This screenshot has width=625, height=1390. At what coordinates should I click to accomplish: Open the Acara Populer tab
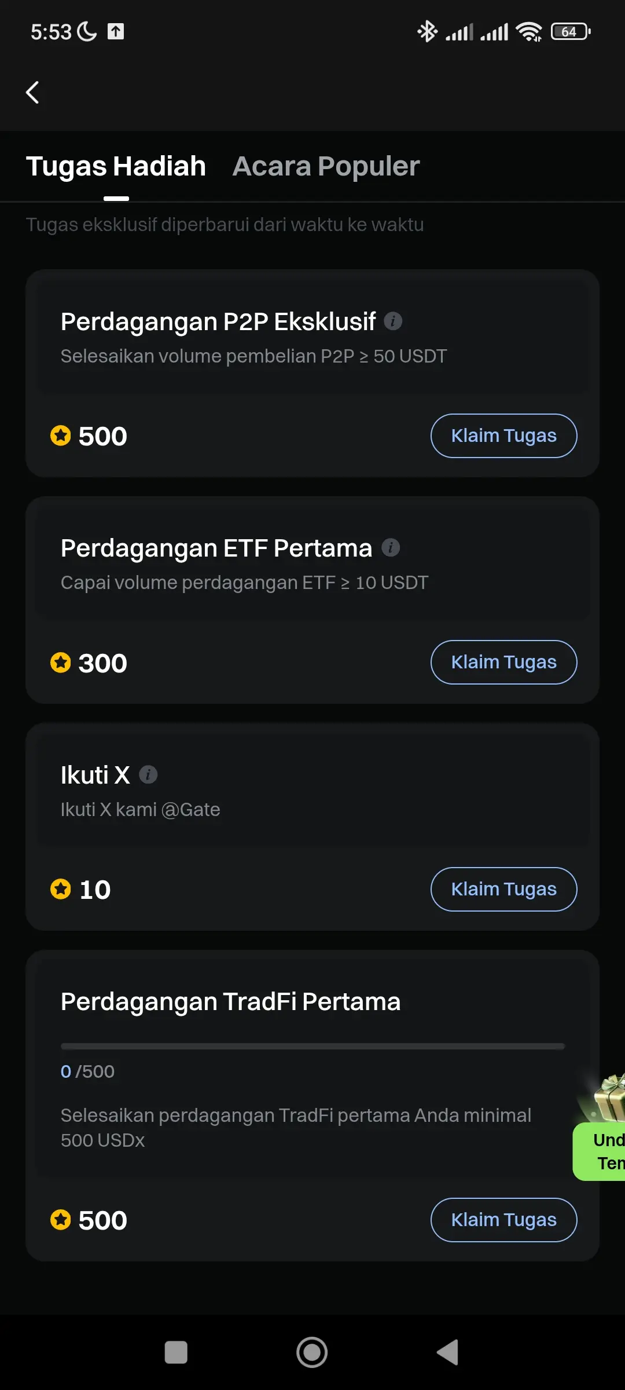tap(326, 167)
